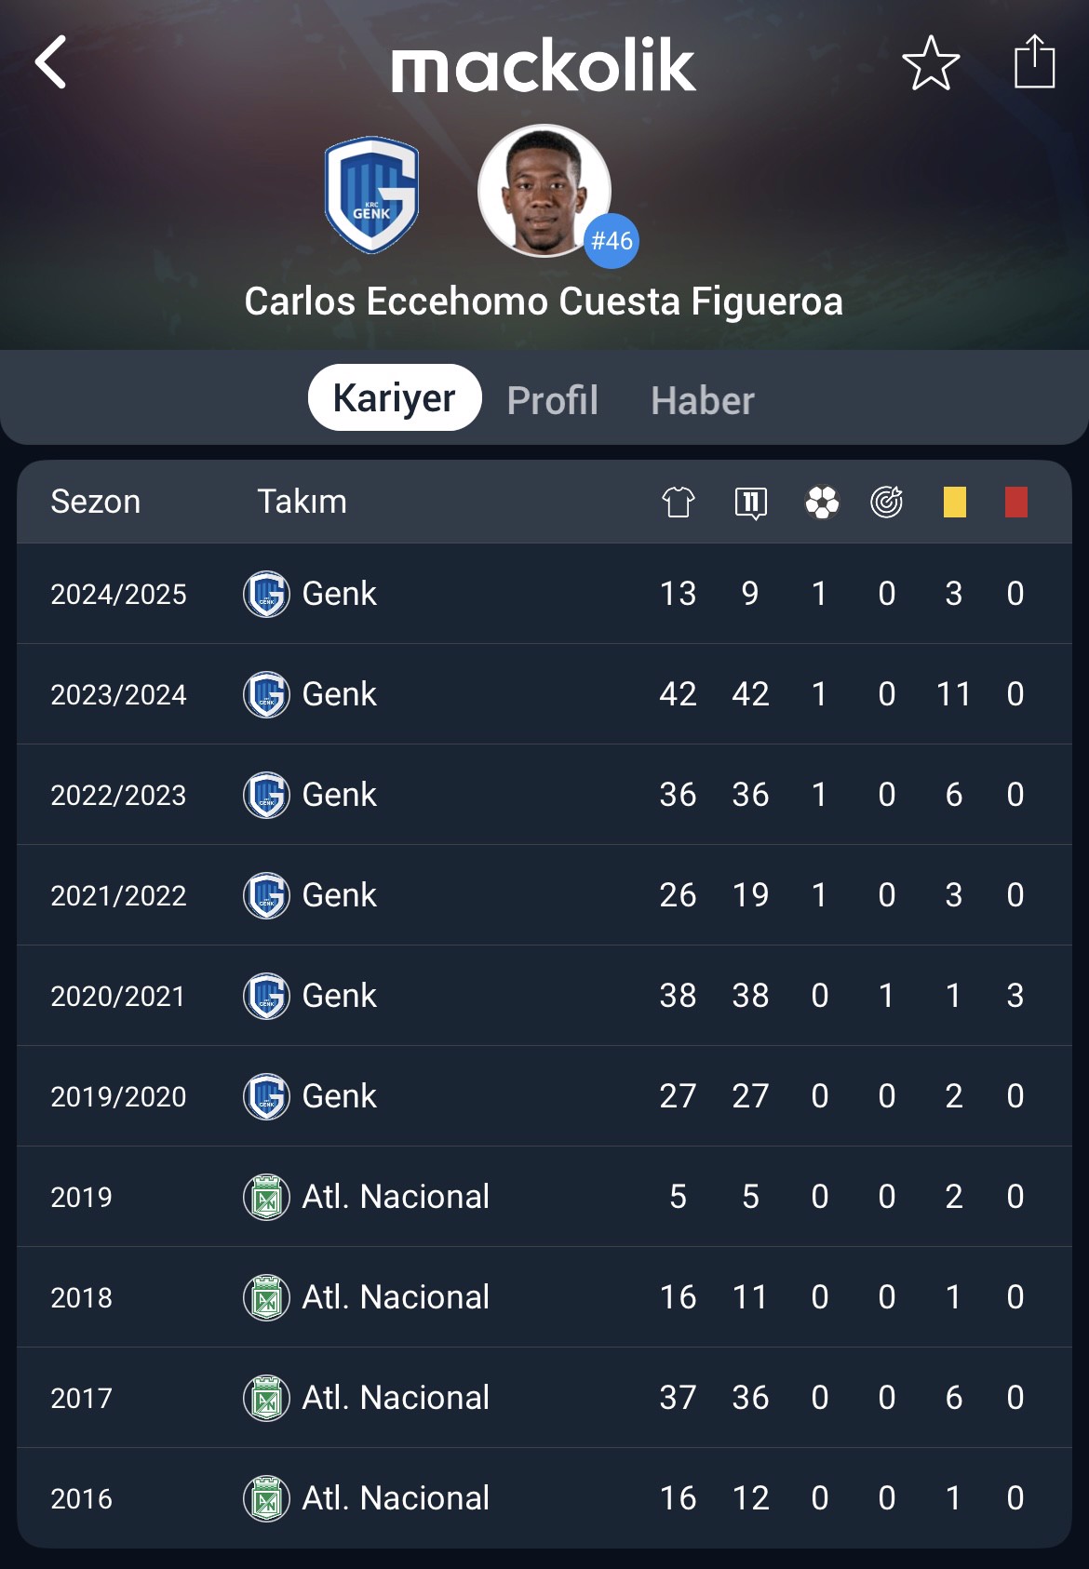Tap the KRC Genk club crest
This screenshot has width=1089, height=1569.
(371, 195)
